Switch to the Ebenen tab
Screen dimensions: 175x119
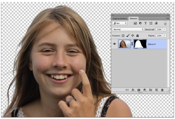[x=134, y=18]
